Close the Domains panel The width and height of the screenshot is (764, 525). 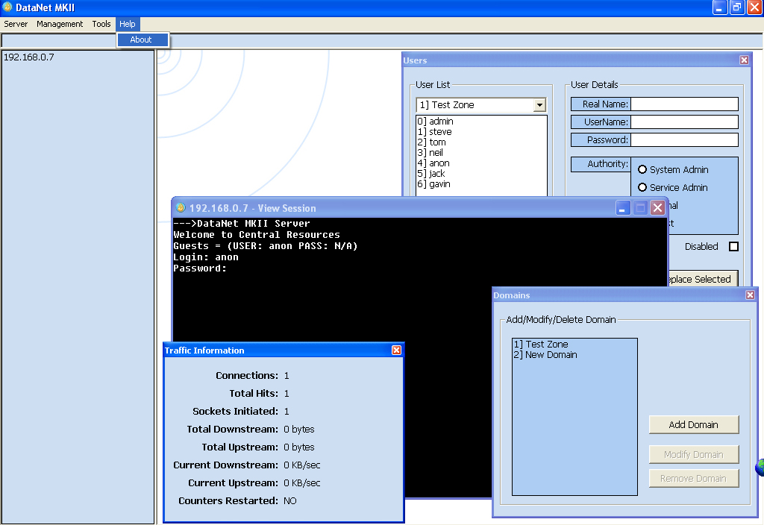coord(750,295)
